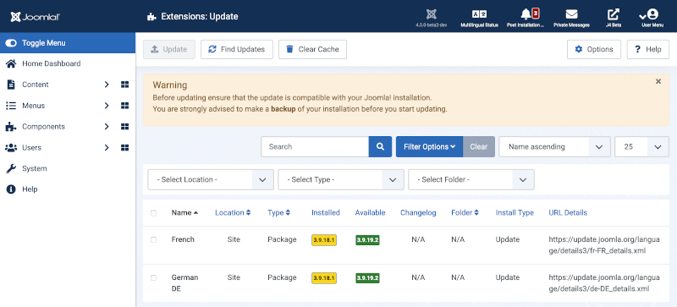Toggle the sidebar menu
Image resolution: width=677 pixels, height=307 pixels.
[68, 43]
